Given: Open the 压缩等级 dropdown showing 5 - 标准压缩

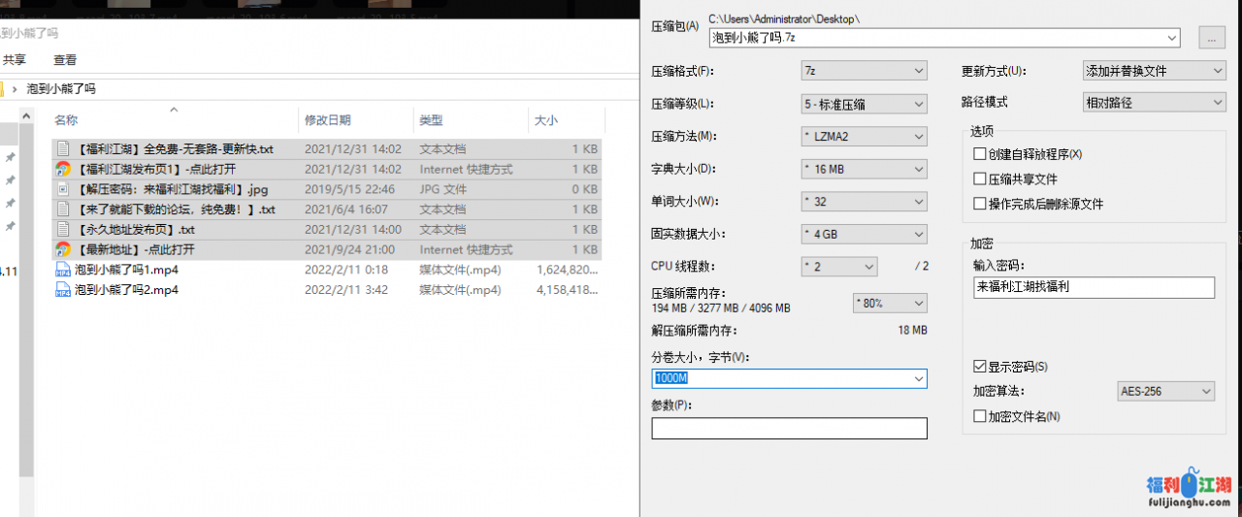Looking at the screenshot, I should [863, 104].
